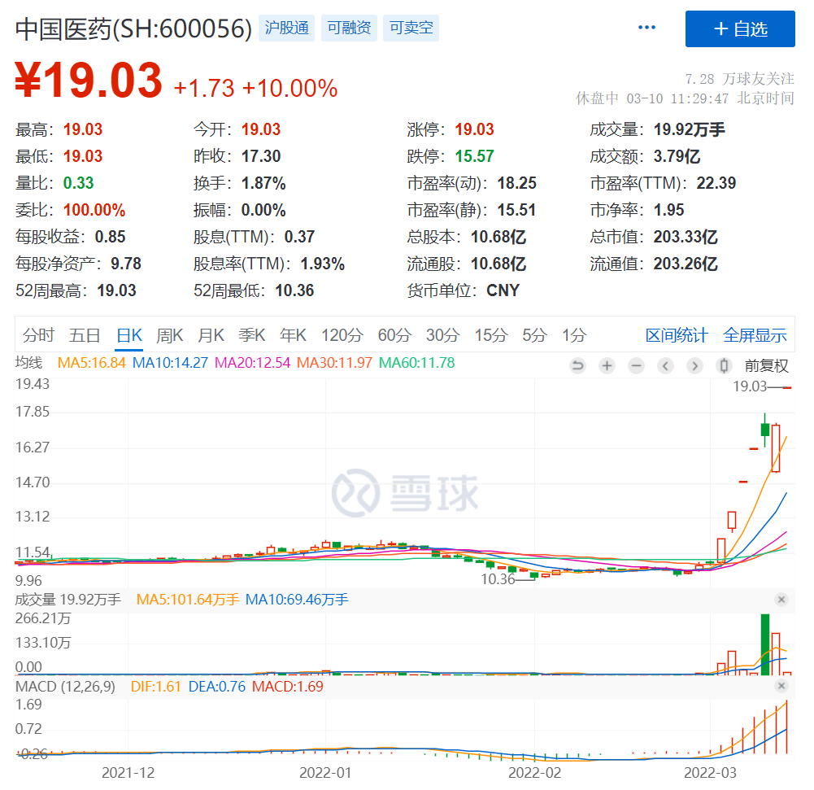Move chart left with the left chevron icon
The width and height of the screenshot is (814, 790).
[x=665, y=366]
